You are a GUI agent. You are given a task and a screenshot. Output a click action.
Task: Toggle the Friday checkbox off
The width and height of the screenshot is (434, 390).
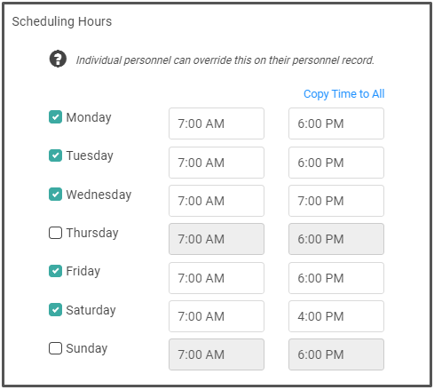55,271
